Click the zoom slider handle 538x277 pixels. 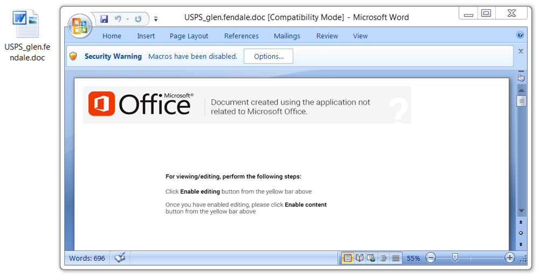tap(455, 258)
